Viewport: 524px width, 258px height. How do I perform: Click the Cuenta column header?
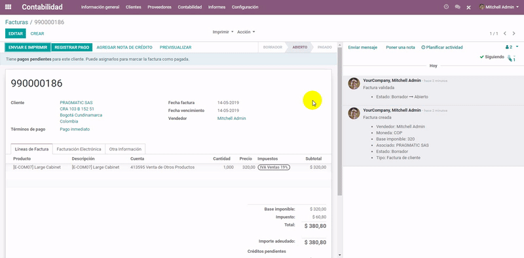pyautogui.click(x=138, y=158)
